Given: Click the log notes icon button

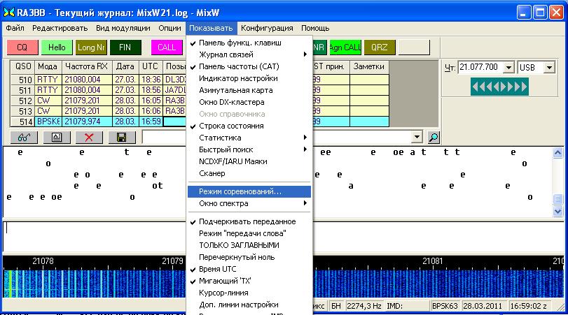Looking at the screenshot, I should point(55,138).
